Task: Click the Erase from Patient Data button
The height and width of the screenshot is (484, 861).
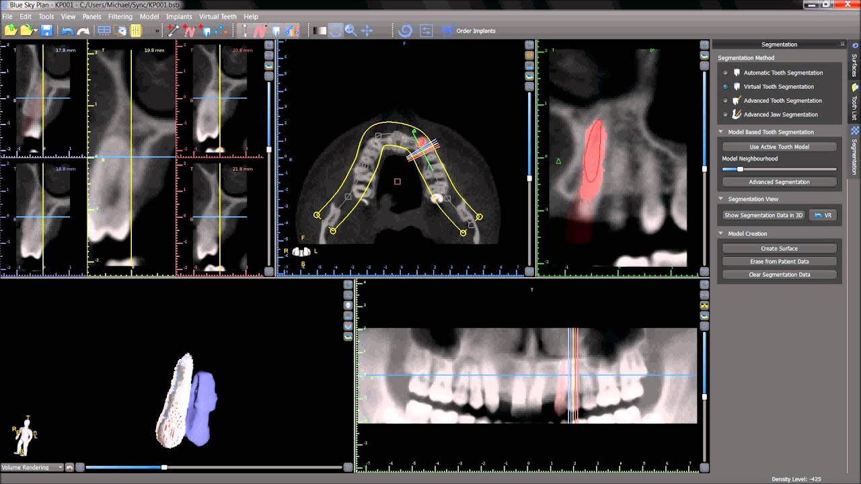Action: tap(779, 261)
